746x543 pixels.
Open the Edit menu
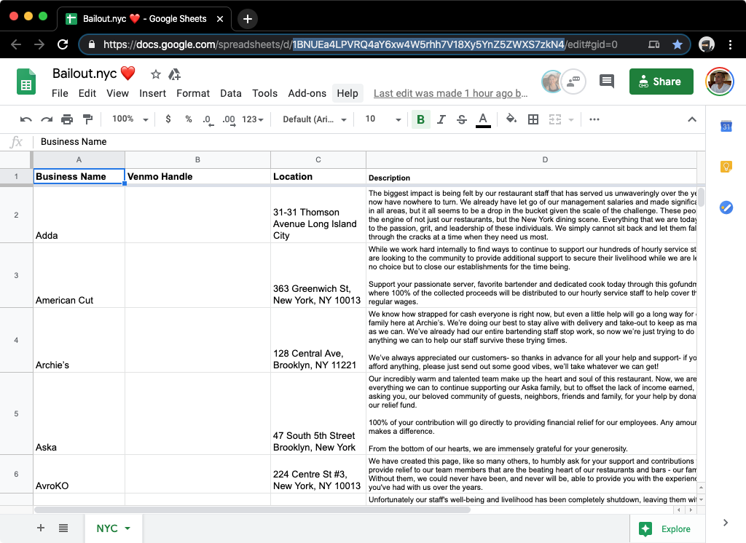pos(87,93)
